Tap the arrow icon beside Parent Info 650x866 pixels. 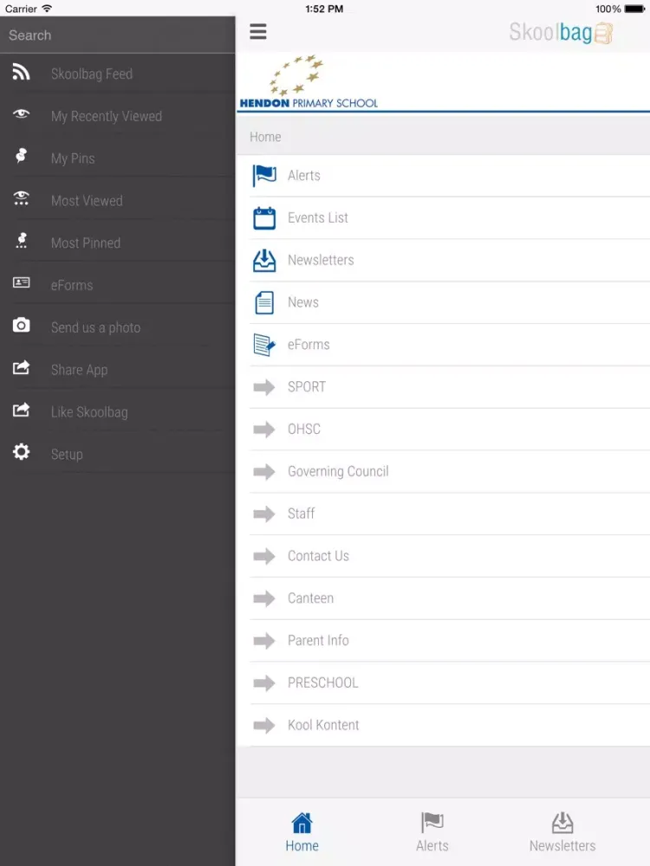coord(264,641)
